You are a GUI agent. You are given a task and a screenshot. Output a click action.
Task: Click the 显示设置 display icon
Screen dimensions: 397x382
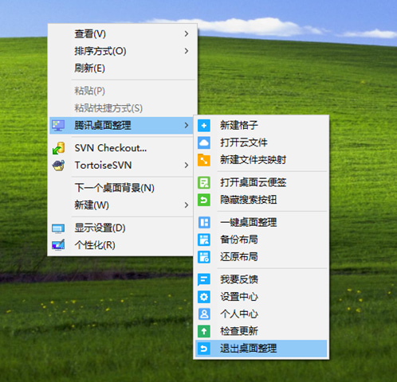58,228
